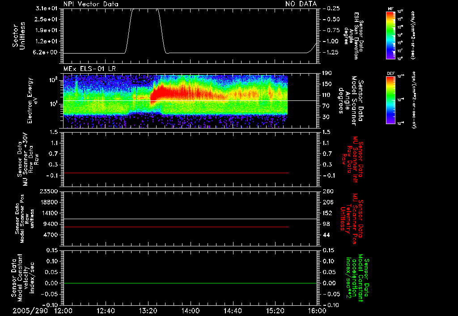
Task: Click the '-1.25' Sun elevation axis value
Action: point(331,53)
